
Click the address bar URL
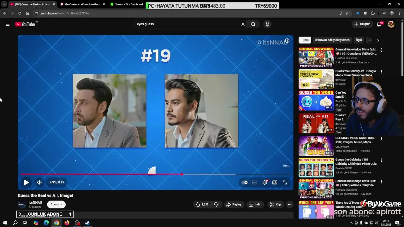coord(65,13)
